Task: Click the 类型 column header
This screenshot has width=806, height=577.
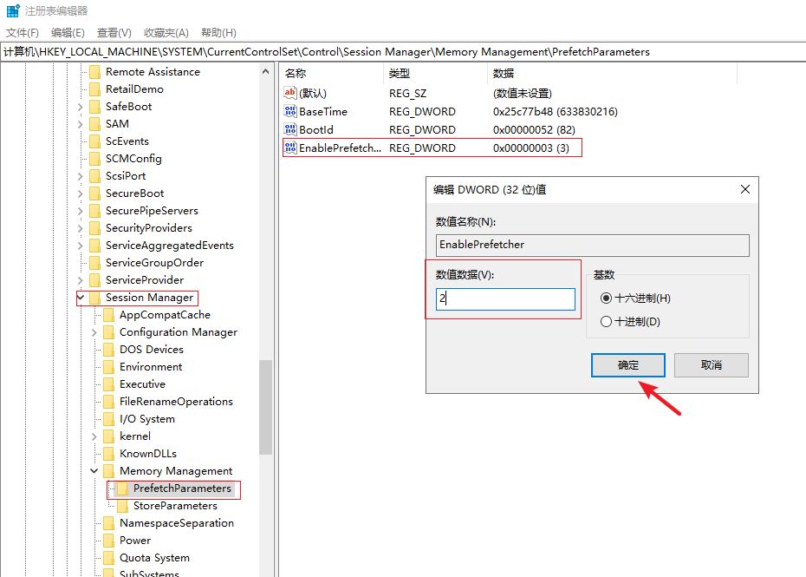Action: click(435, 73)
